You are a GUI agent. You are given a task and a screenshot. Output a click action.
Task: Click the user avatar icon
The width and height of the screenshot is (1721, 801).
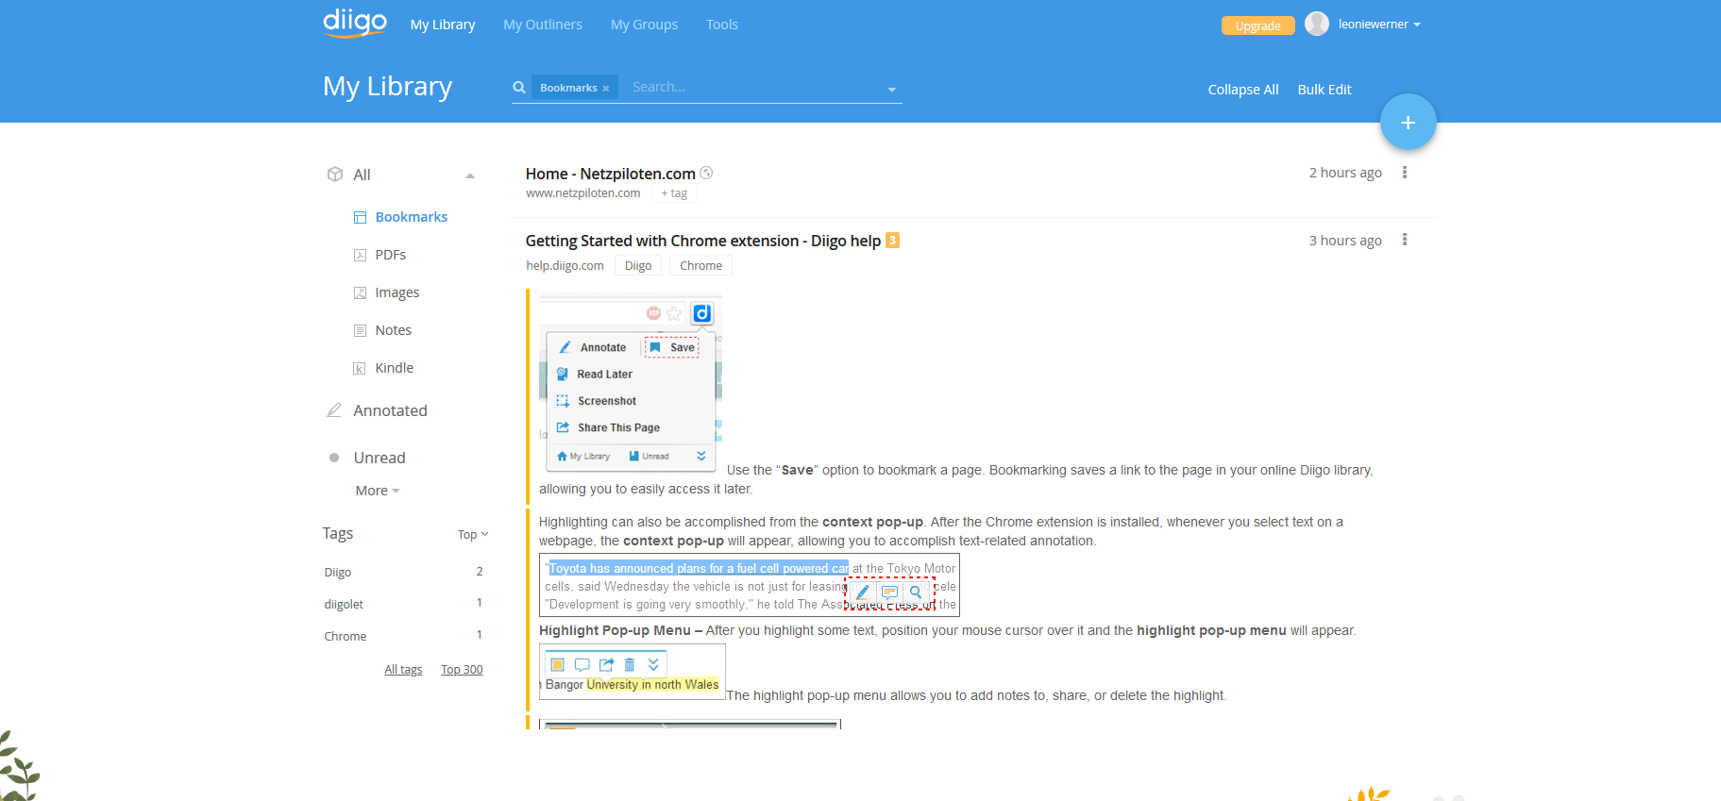1316,25
